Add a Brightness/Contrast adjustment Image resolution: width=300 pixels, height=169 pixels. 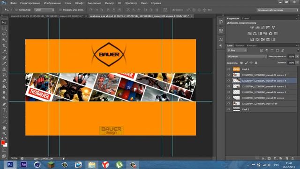pyautogui.click(x=252, y=28)
